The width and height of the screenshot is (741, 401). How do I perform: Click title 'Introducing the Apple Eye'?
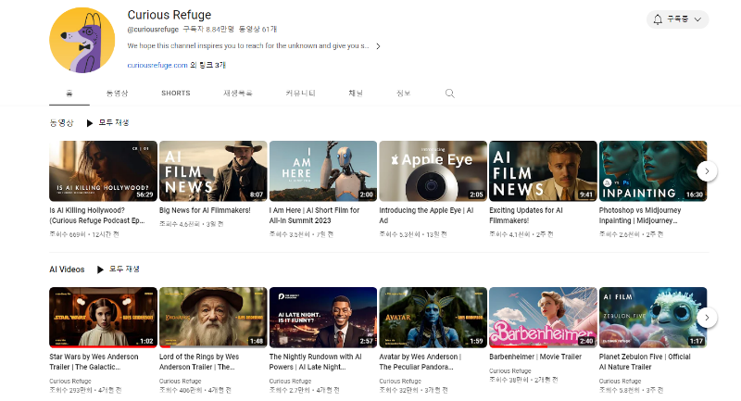pos(426,216)
